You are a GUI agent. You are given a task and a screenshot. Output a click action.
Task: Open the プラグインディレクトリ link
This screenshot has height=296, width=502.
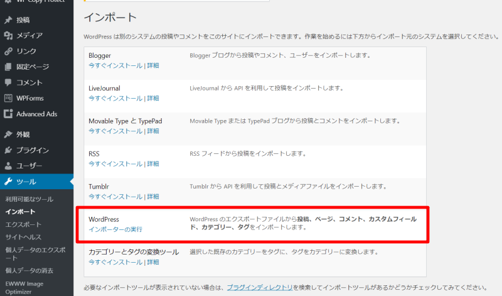coord(260,287)
